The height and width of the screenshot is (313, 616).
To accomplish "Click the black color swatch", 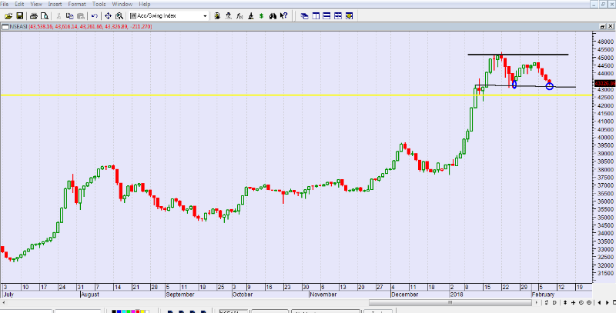I will 114,311.
